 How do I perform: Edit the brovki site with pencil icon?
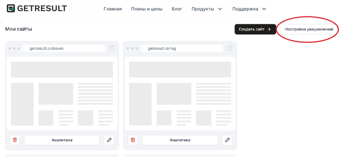tap(109, 140)
